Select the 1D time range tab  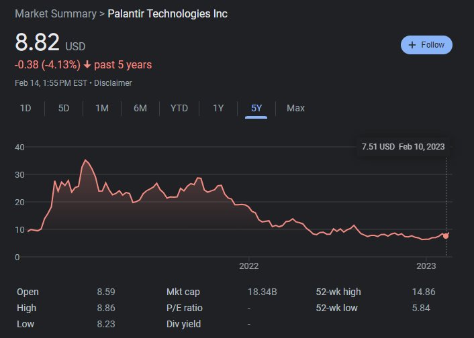pos(26,108)
